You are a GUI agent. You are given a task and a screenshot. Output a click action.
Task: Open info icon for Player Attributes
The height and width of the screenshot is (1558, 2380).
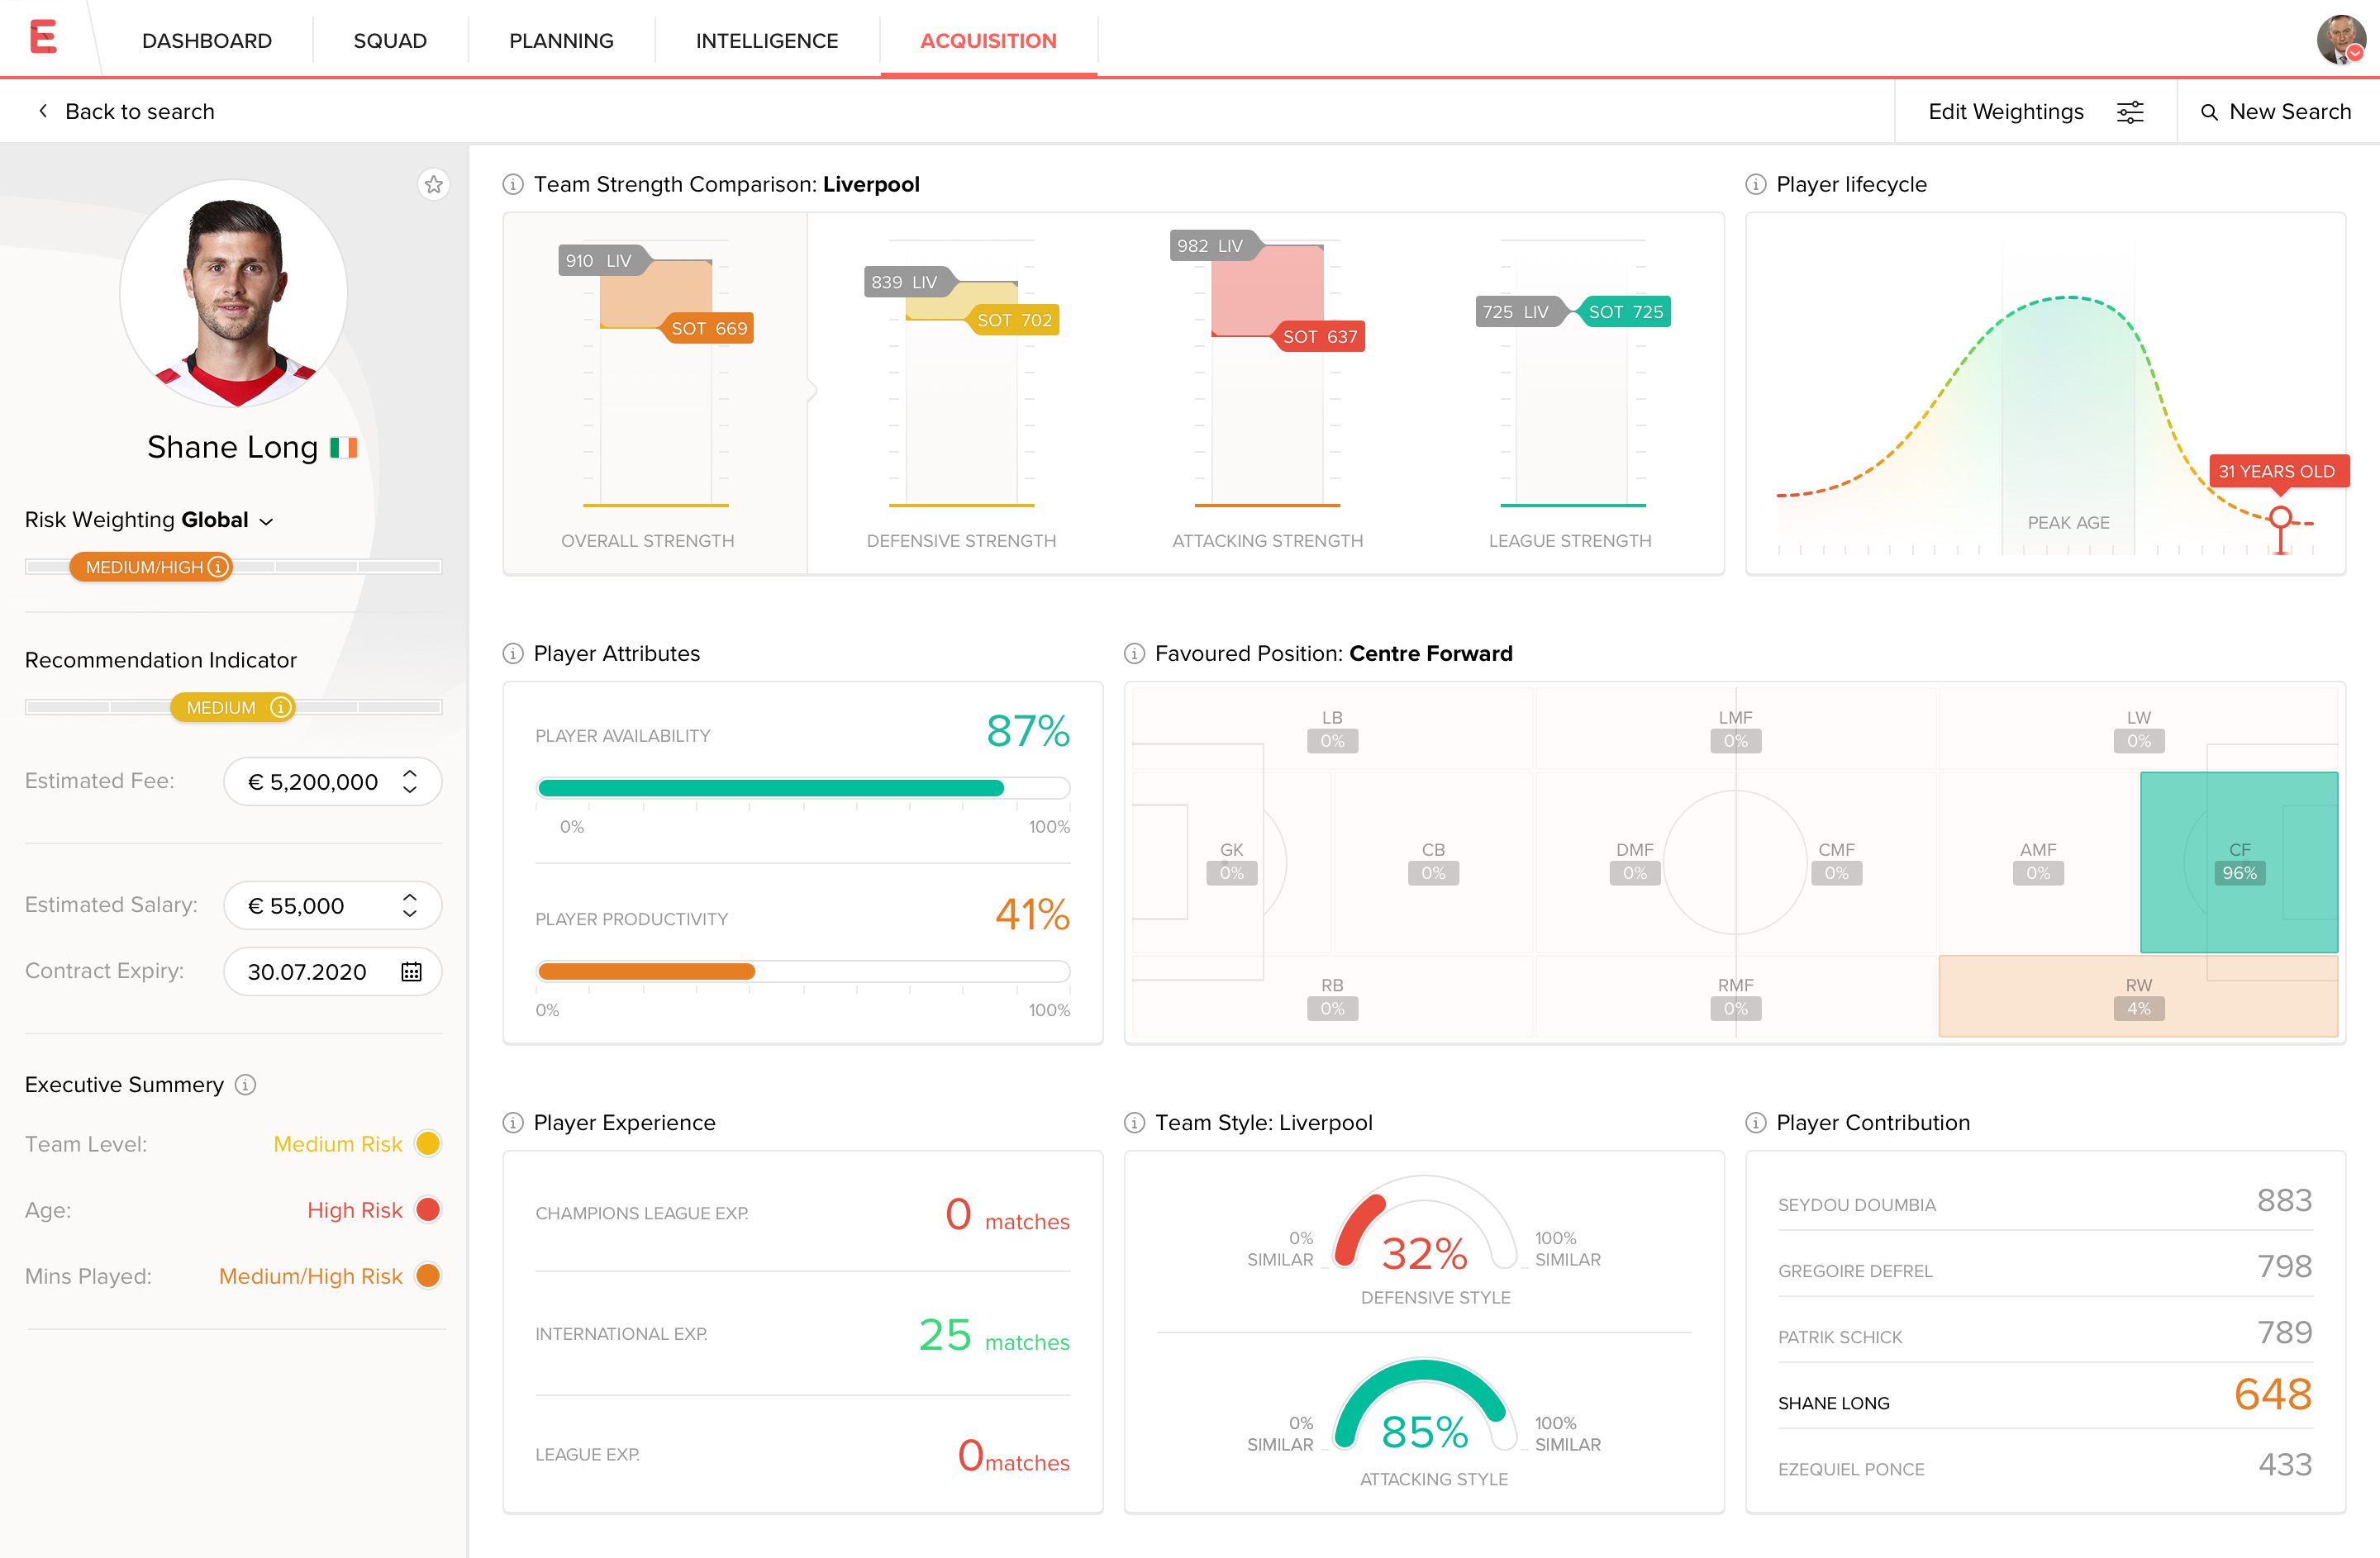513,653
